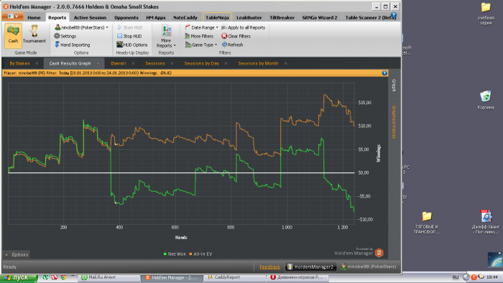503x283 pixels.
Task: Click the Start HUD play icon
Action: click(120, 27)
